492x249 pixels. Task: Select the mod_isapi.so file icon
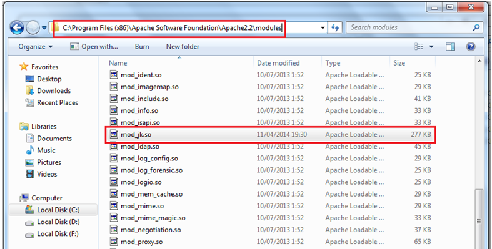pyautogui.click(x=114, y=122)
